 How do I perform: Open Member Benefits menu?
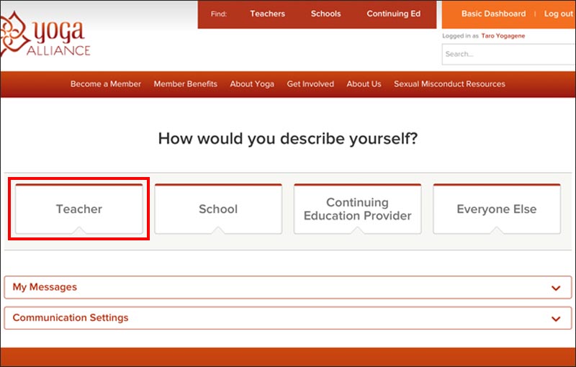point(186,83)
